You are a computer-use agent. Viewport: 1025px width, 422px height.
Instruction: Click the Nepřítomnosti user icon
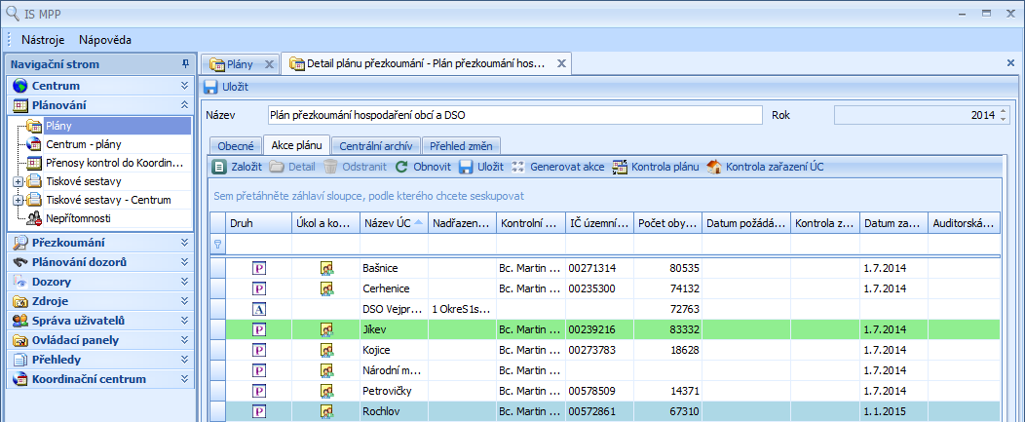(x=35, y=218)
